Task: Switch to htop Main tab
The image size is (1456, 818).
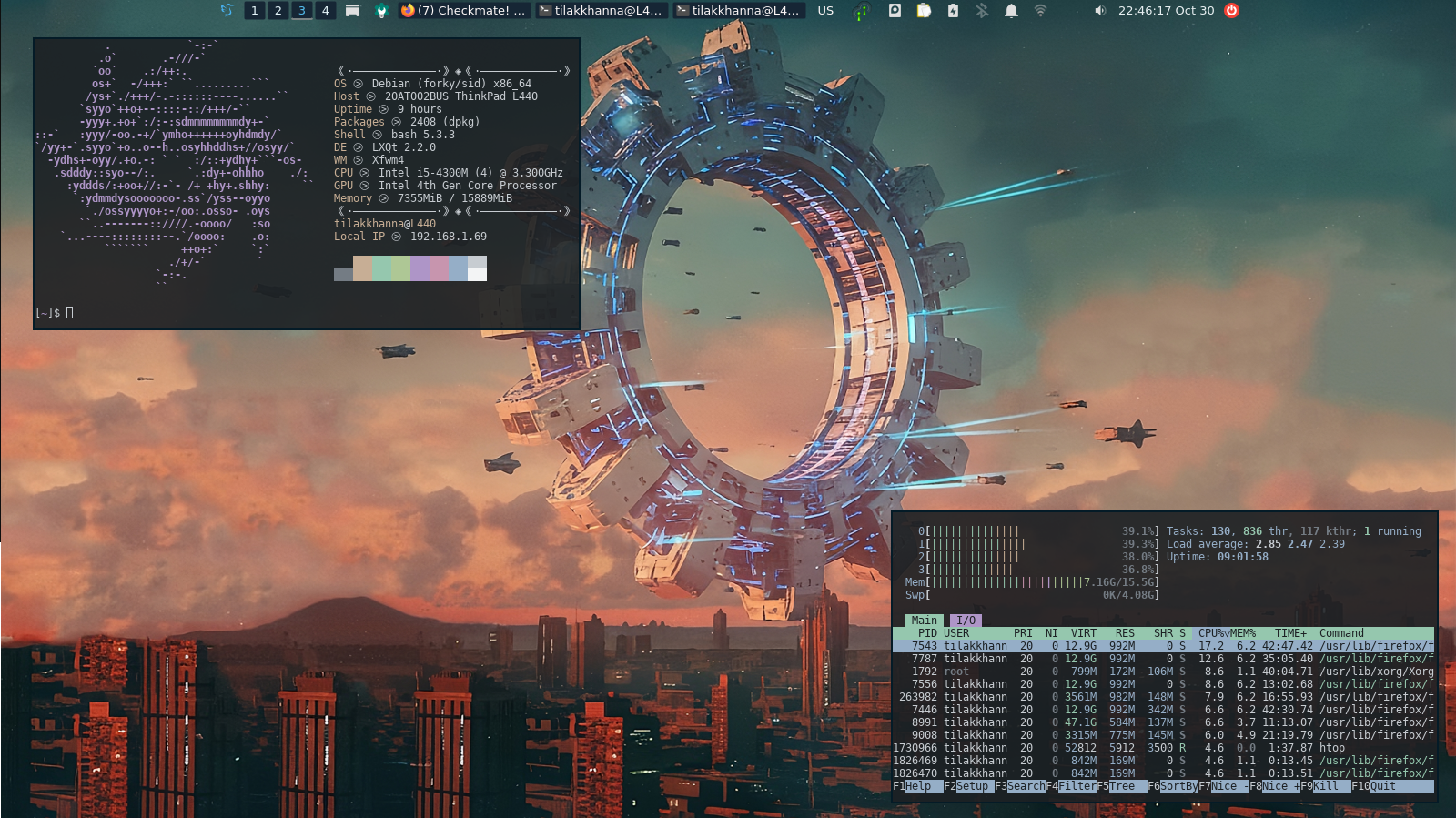Action: (x=924, y=621)
